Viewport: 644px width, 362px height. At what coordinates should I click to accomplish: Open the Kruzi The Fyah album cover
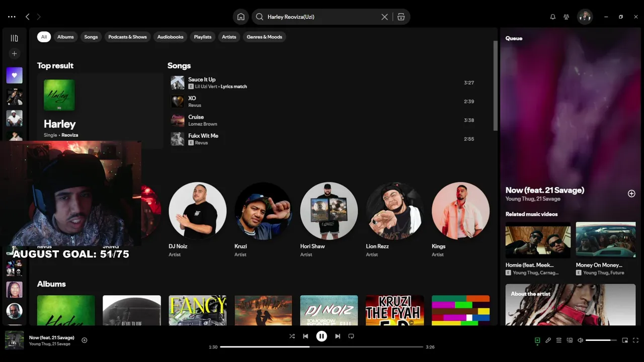tap(395, 310)
